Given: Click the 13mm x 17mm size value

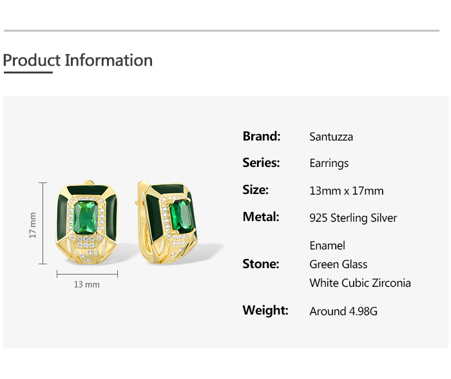Looking at the screenshot, I should [x=346, y=191].
